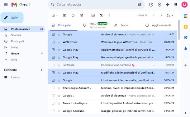Open Inviati folder

click(22, 47)
